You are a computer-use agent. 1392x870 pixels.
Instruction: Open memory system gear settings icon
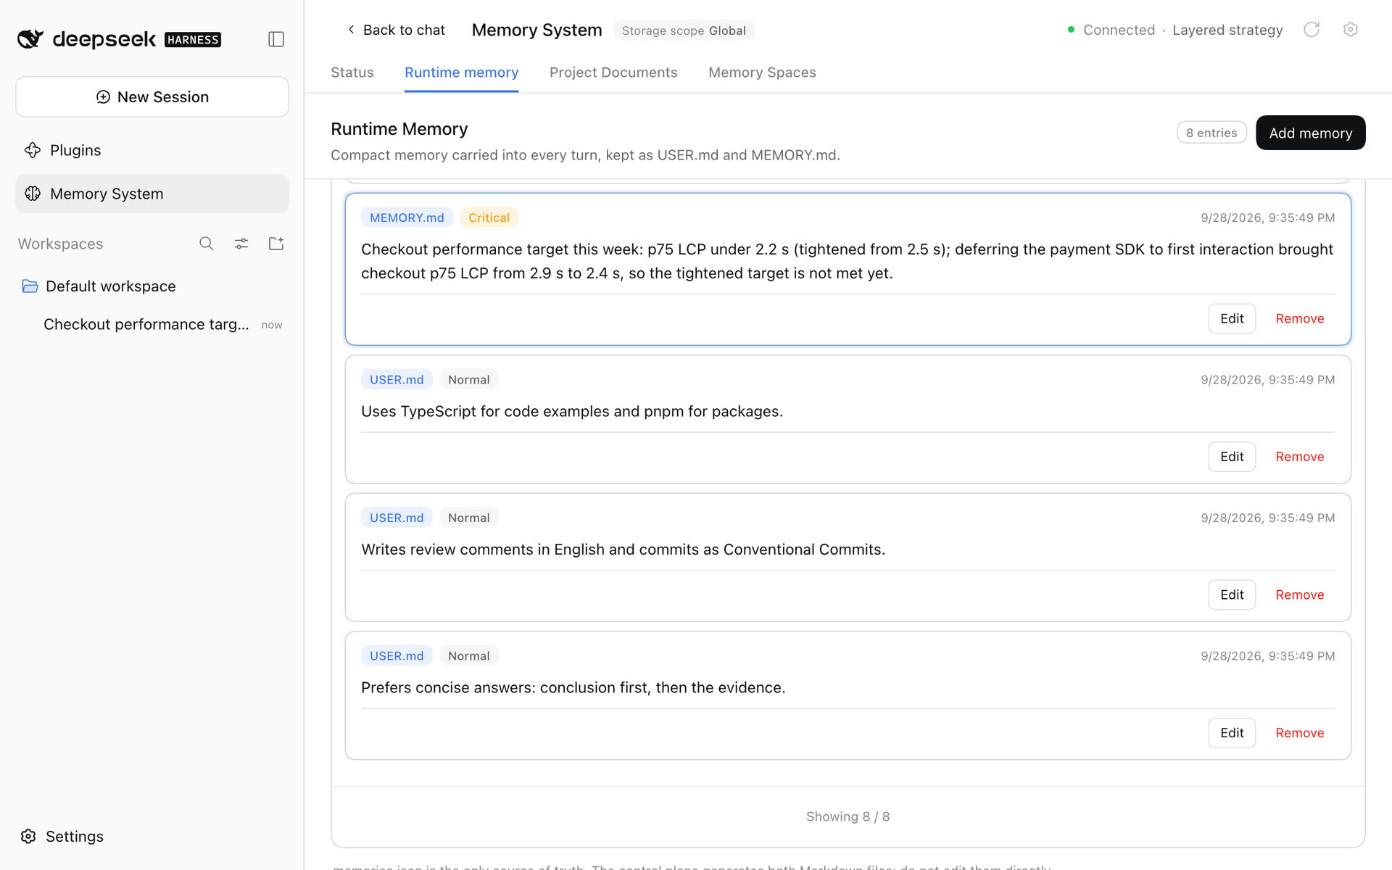pos(1350,30)
